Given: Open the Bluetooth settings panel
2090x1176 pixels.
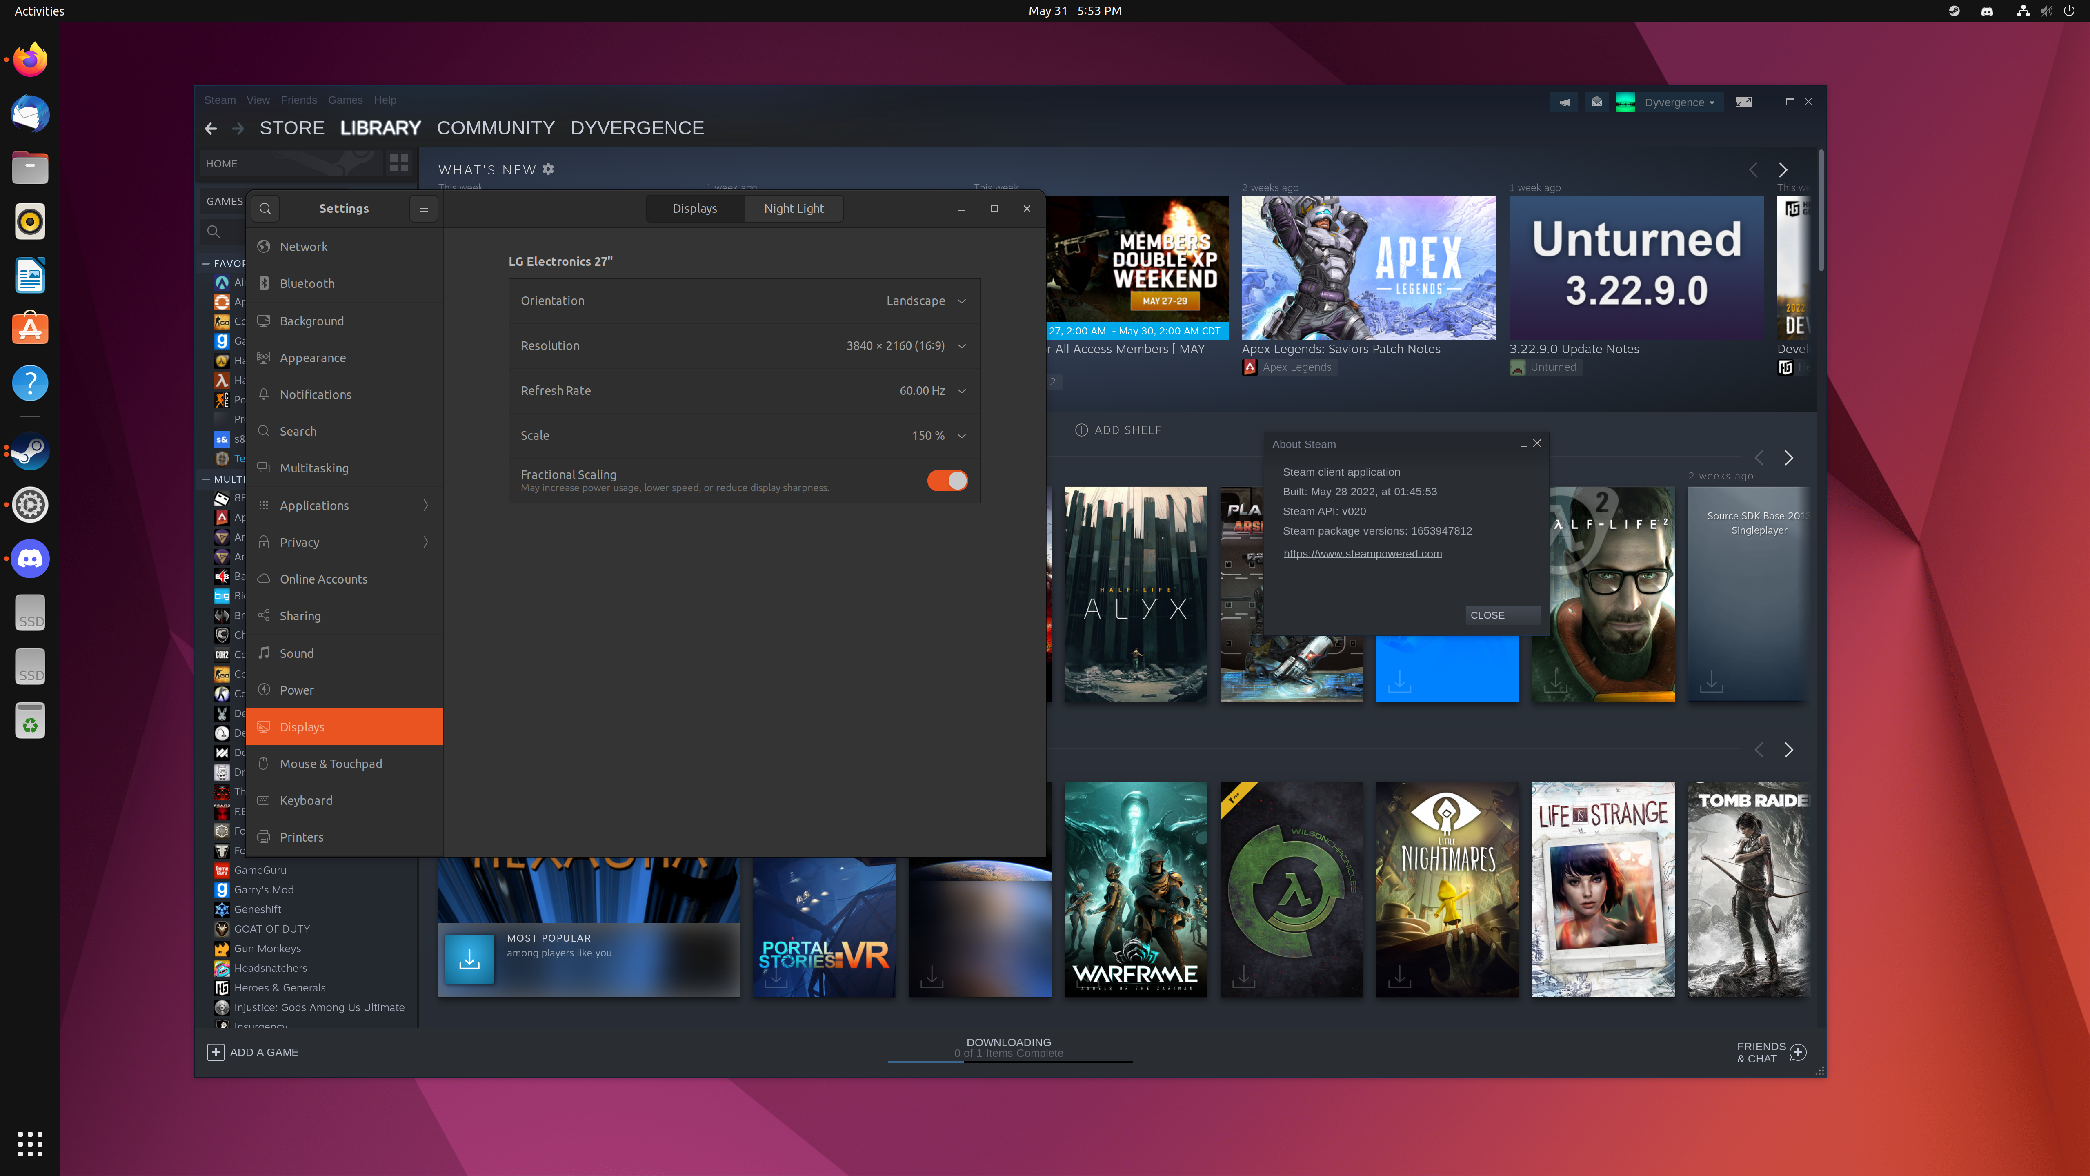Looking at the screenshot, I should [x=345, y=283].
